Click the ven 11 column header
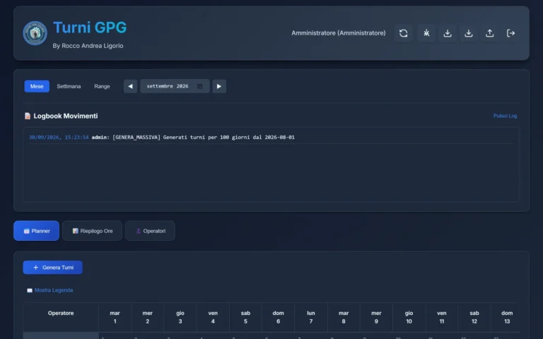Viewport: 543px width, 339px height. [441, 317]
